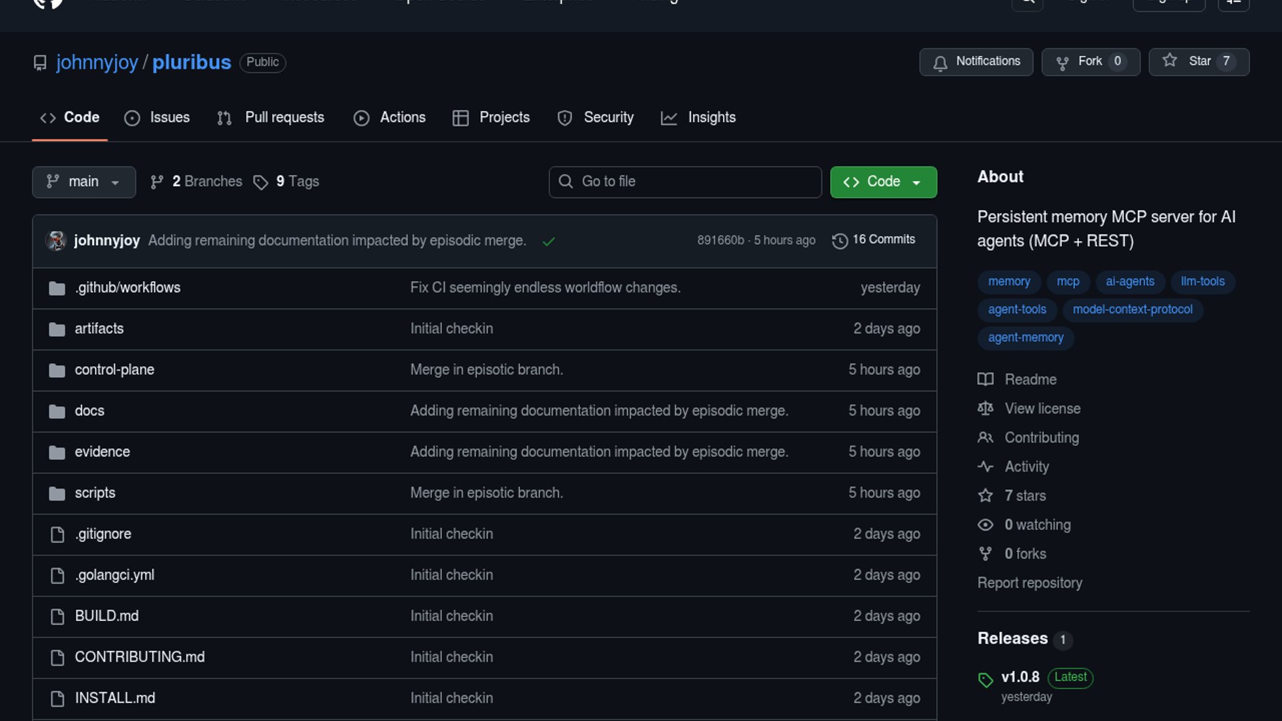This screenshot has height=721, width=1282.
Task: Click the Notifications bell button
Action: click(976, 61)
